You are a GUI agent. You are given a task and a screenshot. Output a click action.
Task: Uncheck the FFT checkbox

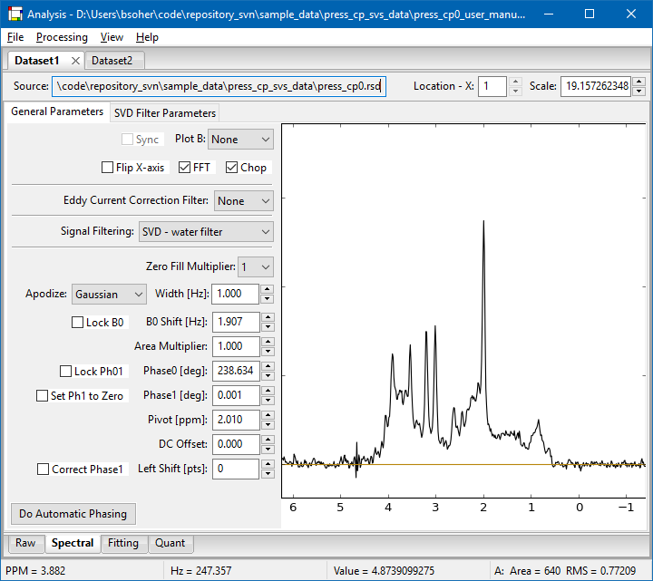[x=185, y=168]
